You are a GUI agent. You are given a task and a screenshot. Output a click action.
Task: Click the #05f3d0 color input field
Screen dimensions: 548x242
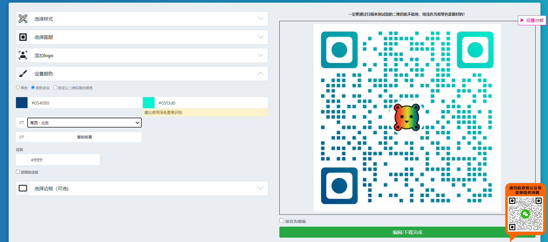(211, 103)
